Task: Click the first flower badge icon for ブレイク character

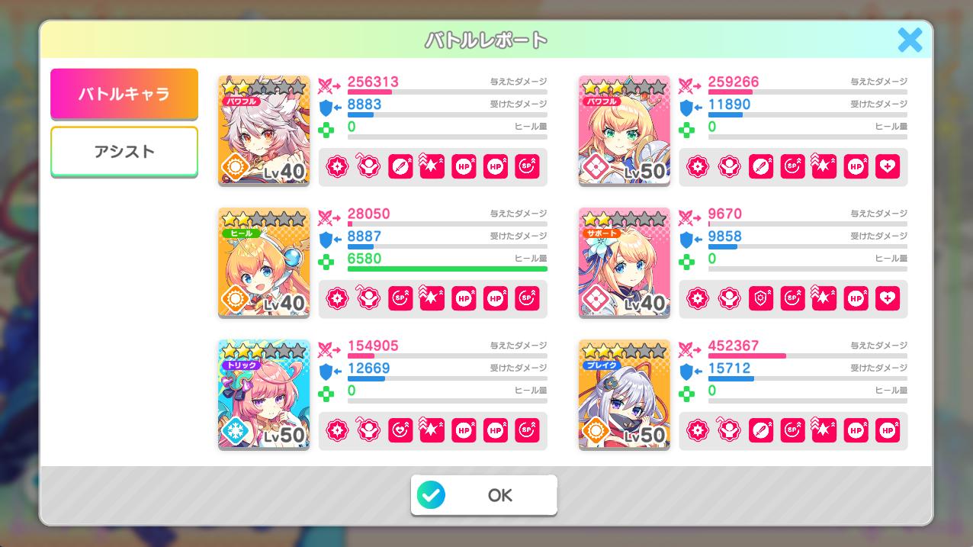Action: (698, 430)
